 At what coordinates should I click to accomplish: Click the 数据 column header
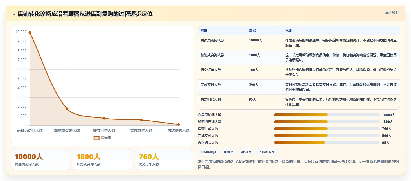(x=252, y=31)
